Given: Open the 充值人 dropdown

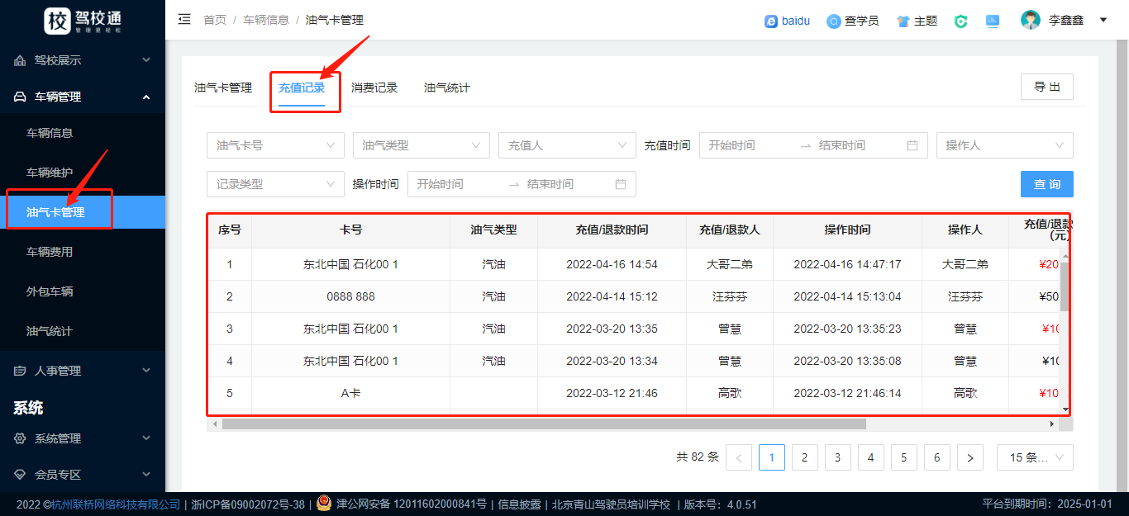Looking at the screenshot, I should (x=567, y=145).
